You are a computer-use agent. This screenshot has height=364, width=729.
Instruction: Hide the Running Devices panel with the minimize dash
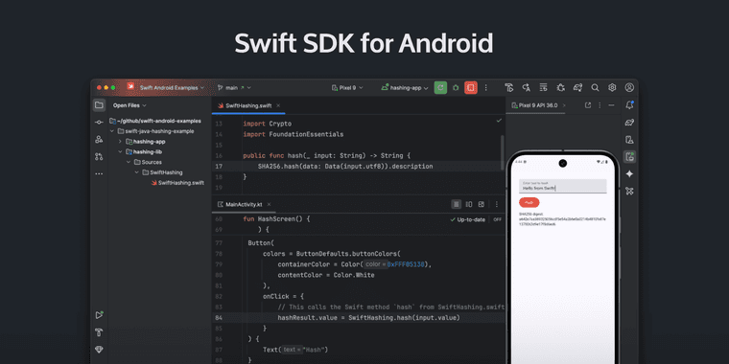(611, 105)
